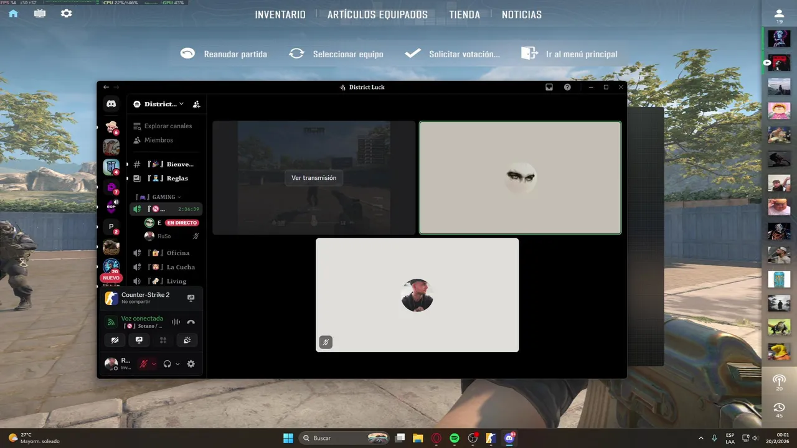Click Solicitar votación
The image size is (797, 448).
(x=452, y=54)
